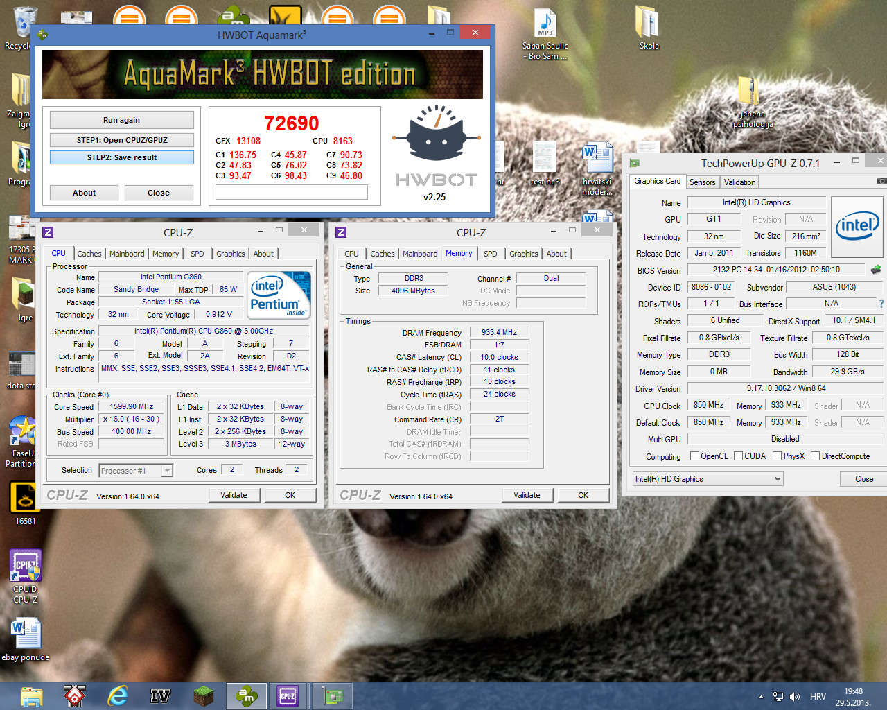
Task: Switch to Sensors tab in GPU-Z
Action: tap(702, 182)
